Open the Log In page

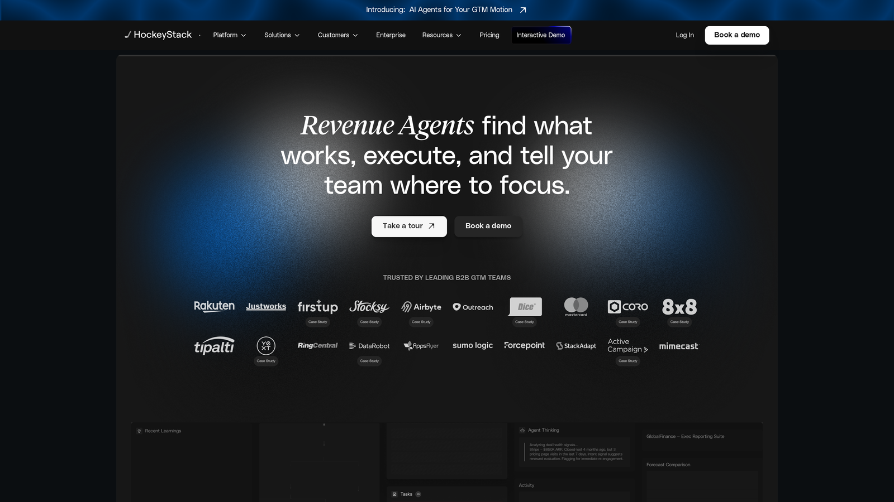[684, 35]
